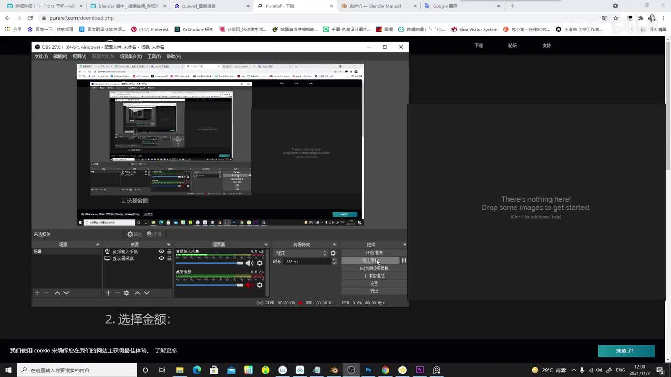Click the Windows taskbar search box
671x377 pixels.
click(77, 370)
